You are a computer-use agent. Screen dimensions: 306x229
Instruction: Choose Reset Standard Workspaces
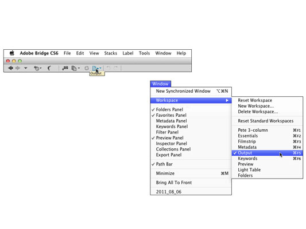pyautogui.click(x=268, y=121)
